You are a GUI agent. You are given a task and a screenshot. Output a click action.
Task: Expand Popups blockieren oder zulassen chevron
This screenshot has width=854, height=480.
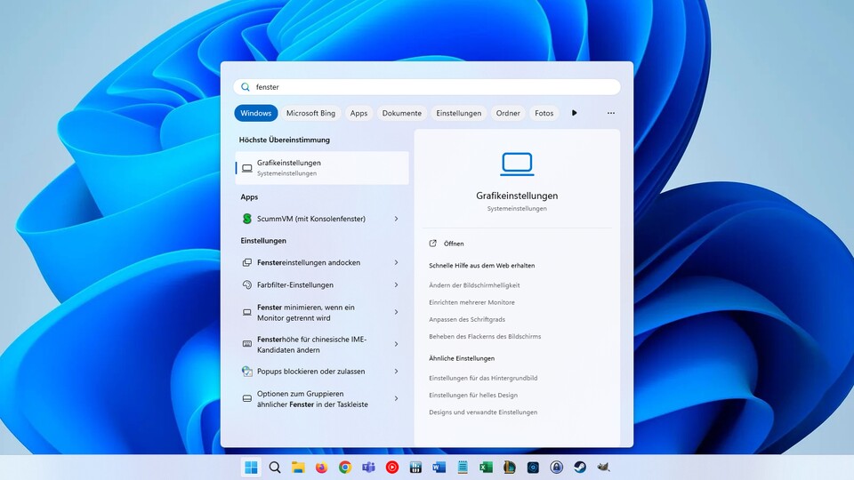(396, 372)
